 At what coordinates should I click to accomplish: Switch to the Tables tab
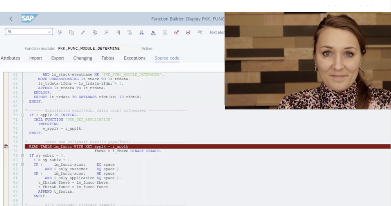click(108, 58)
